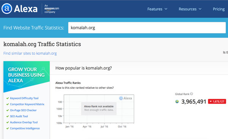This screenshot has height=139, width=228.
Task: Open the Competitor Keyword Matrix link
Action: click(27, 104)
